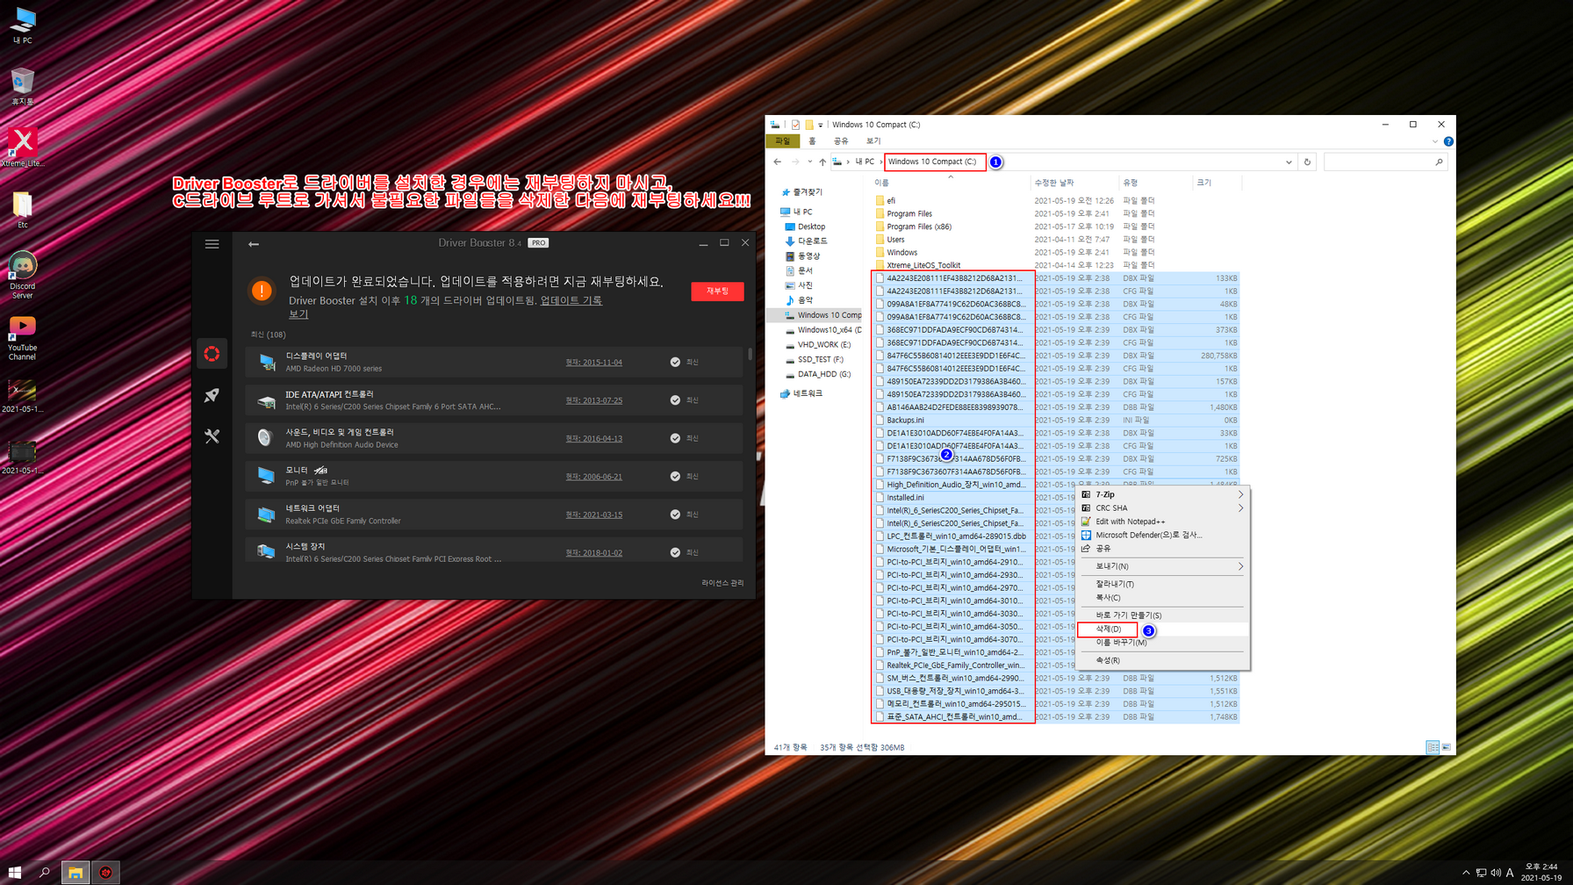Screen dimensions: 1573x885
Task: Open quick access toolbar customize dropdown
Action: point(821,125)
